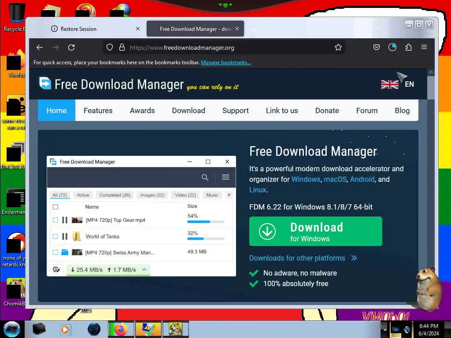This screenshot has width=451, height=338.
Task: Open the ChomikBox taskbar icon
Action: [x=175, y=329]
